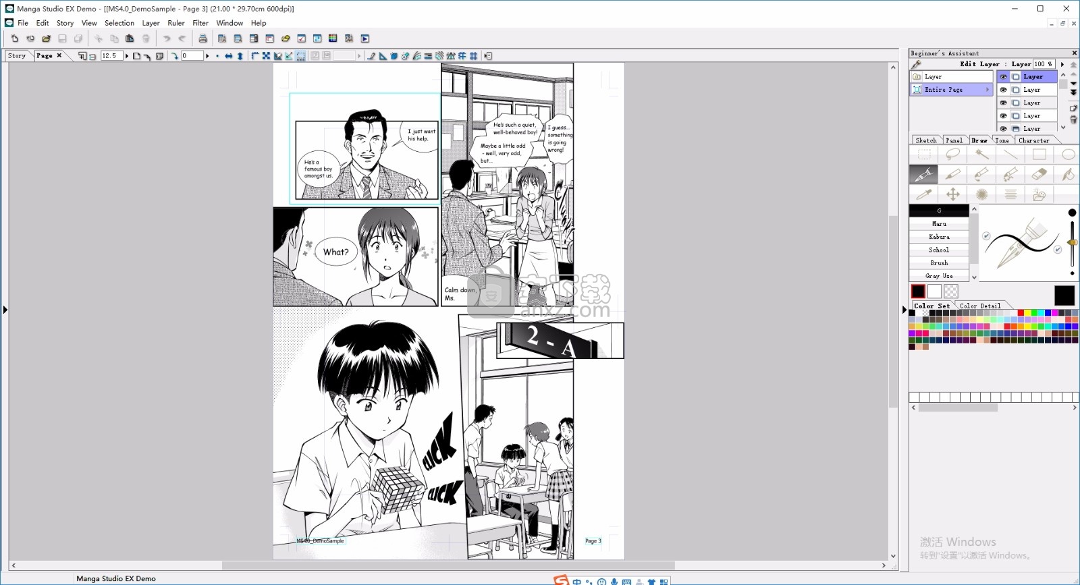This screenshot has height=585, width=1080.
Task: Expand the collapsed left side panel arrow
Action: (x=5, y=310)
